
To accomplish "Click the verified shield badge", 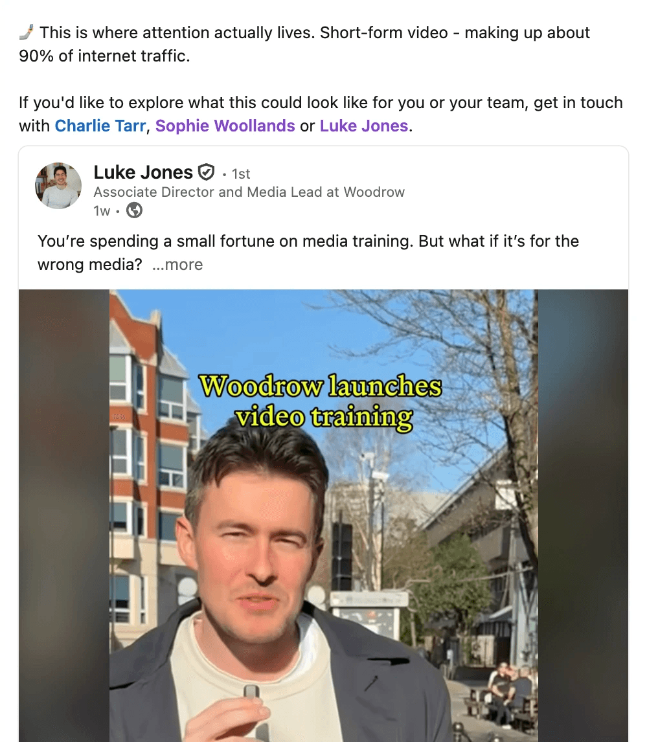I will pos(206,172).
